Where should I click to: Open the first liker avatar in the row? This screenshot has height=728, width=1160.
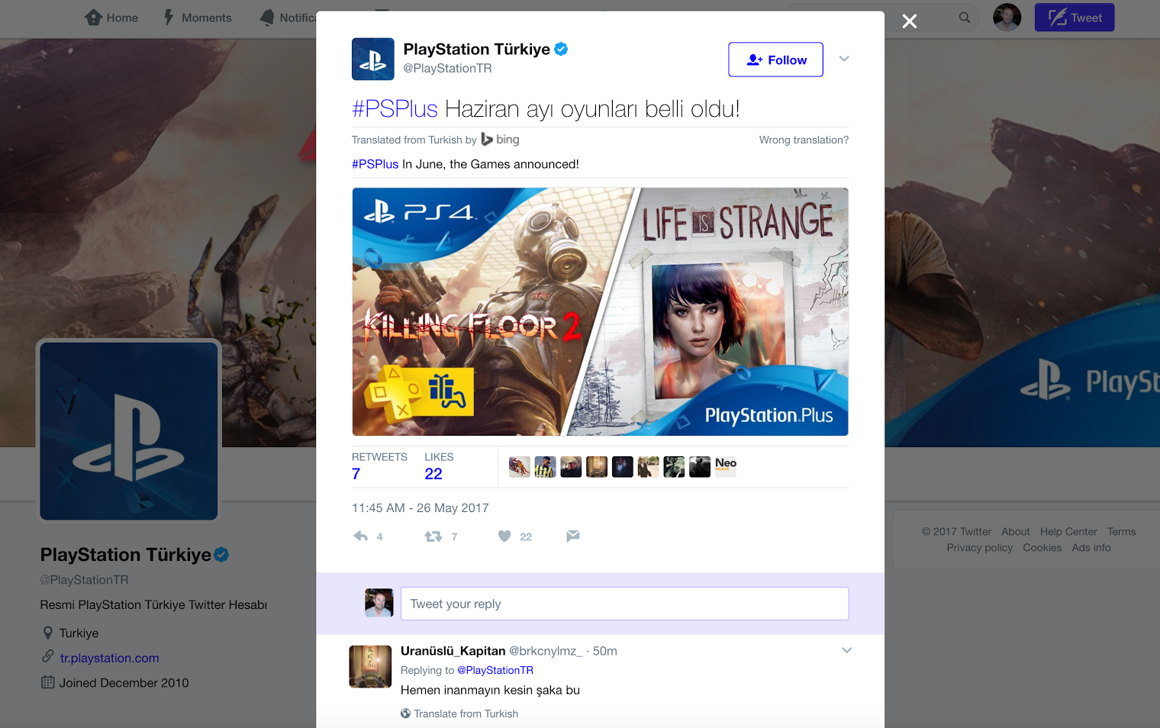click(519, 466)
